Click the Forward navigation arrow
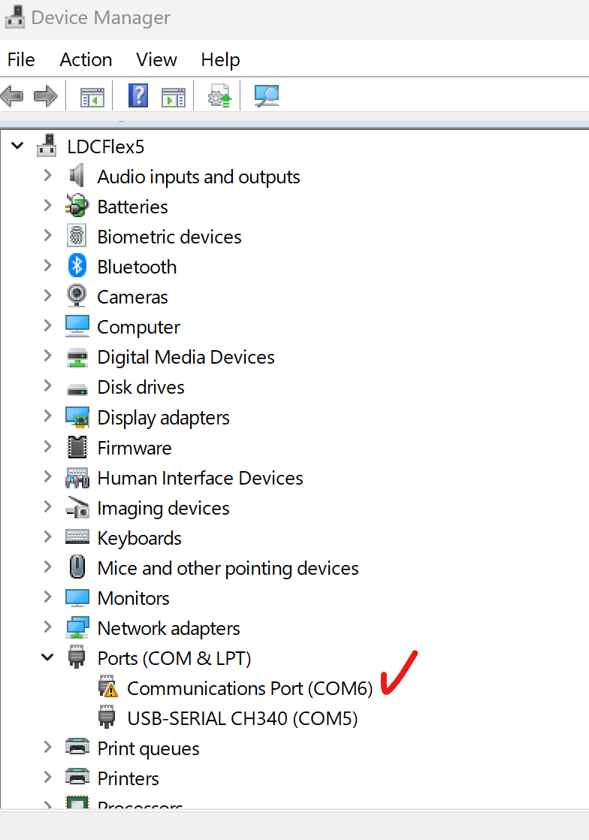This screenshot has height=840, width=589. [x=45, y=95]
